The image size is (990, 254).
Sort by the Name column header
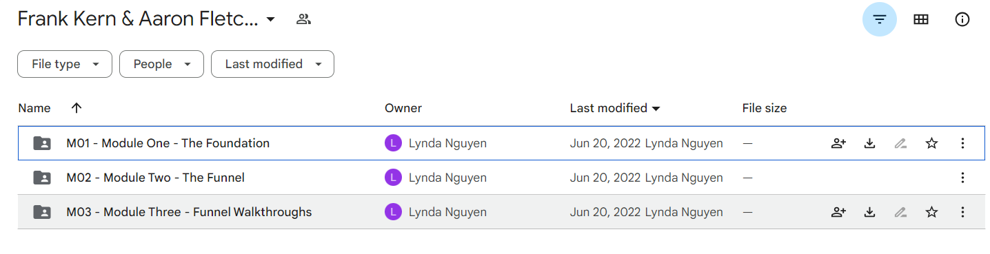[34, 108]
